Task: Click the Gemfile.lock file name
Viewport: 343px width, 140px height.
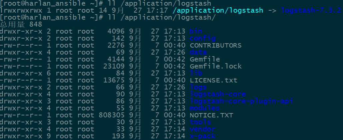Action: 216,66
